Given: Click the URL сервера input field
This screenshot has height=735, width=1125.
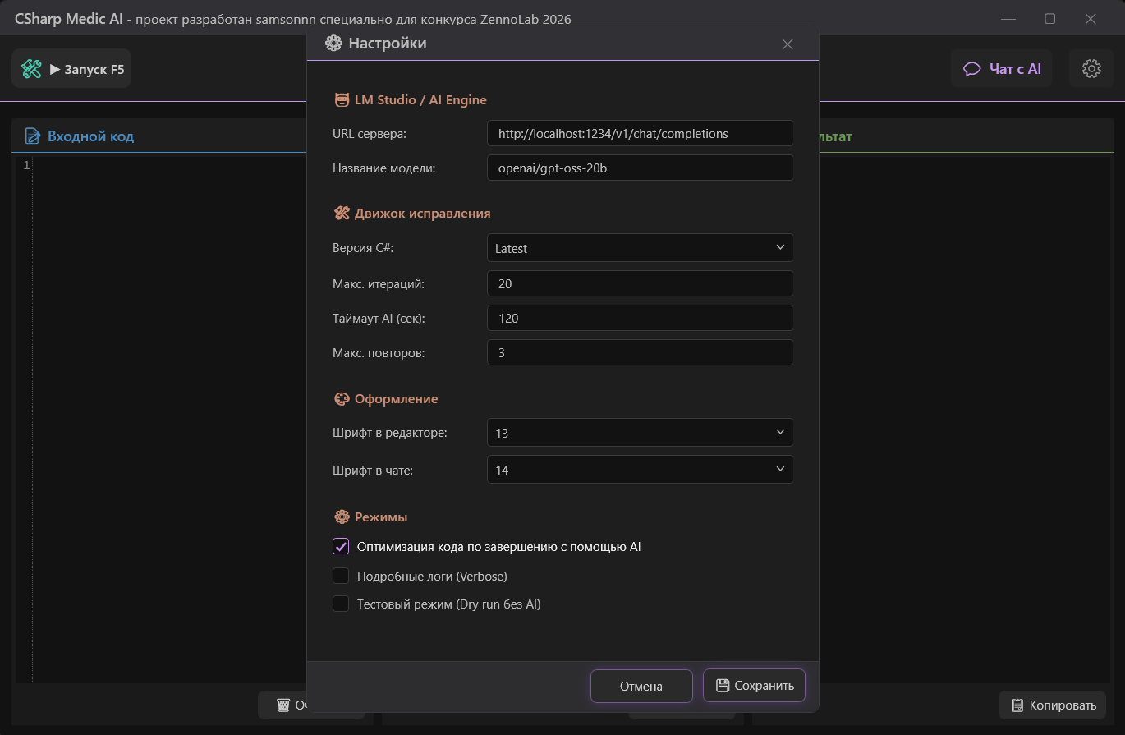Looking at the screenshot, I should point(640,133).
